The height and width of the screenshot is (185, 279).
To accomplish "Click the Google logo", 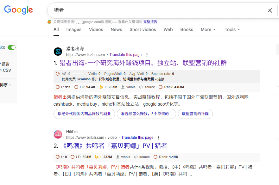I will pyautogui.click(x=18, y=10).
